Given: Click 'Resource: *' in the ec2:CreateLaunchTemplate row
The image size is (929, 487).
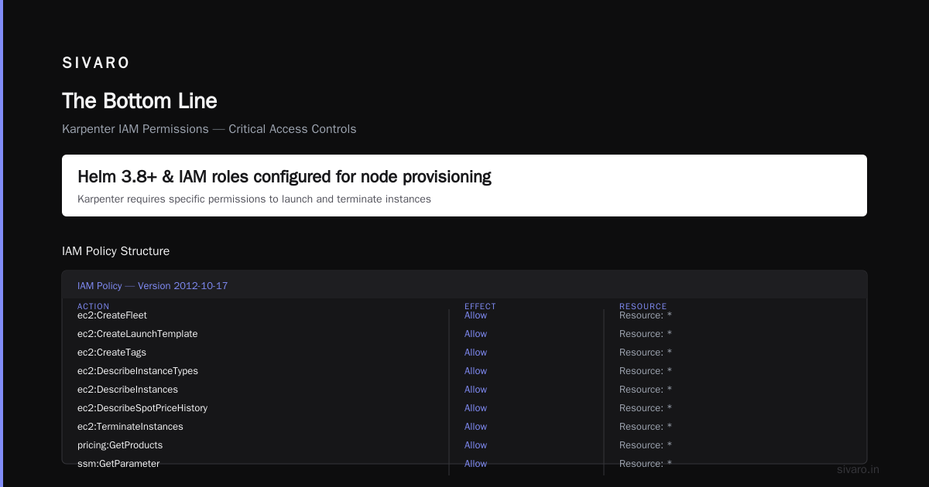Looking at the screenshot, I should pos(646,334).
